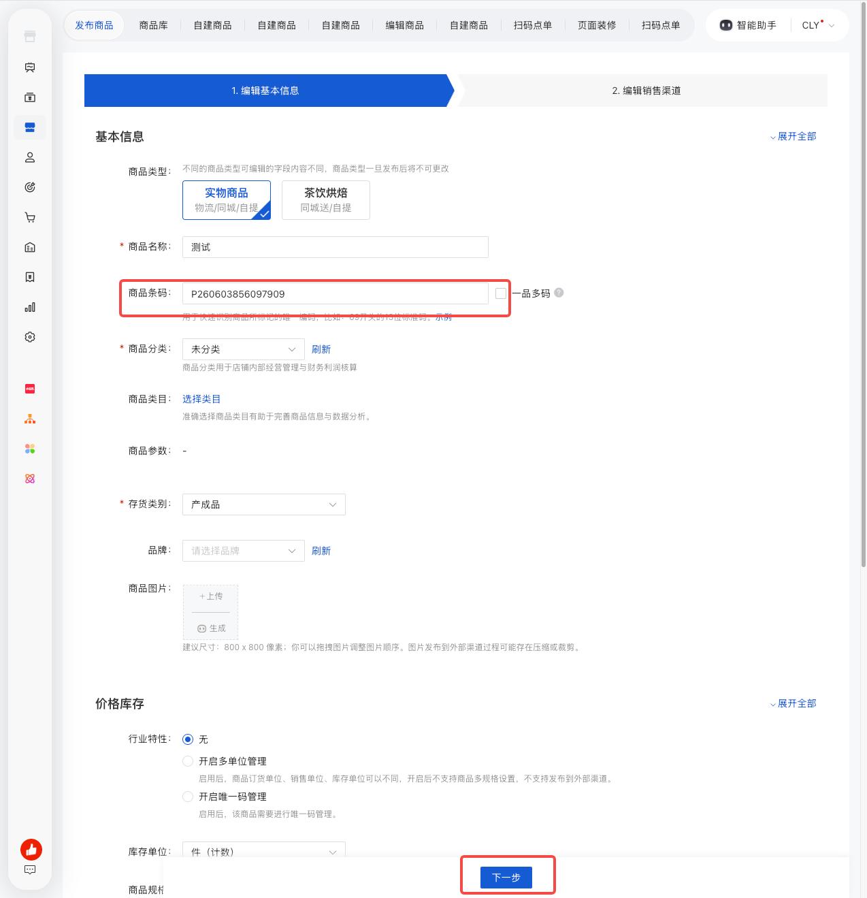
Task: Switch to the 商品库 tab
Action: tap(153, 25)
